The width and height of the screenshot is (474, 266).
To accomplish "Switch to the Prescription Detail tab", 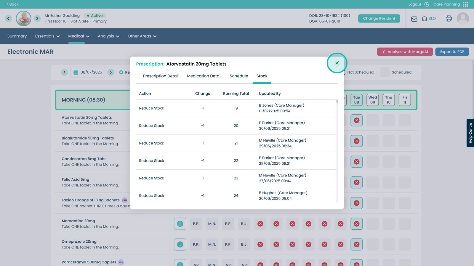I will (x=161, y=76).
